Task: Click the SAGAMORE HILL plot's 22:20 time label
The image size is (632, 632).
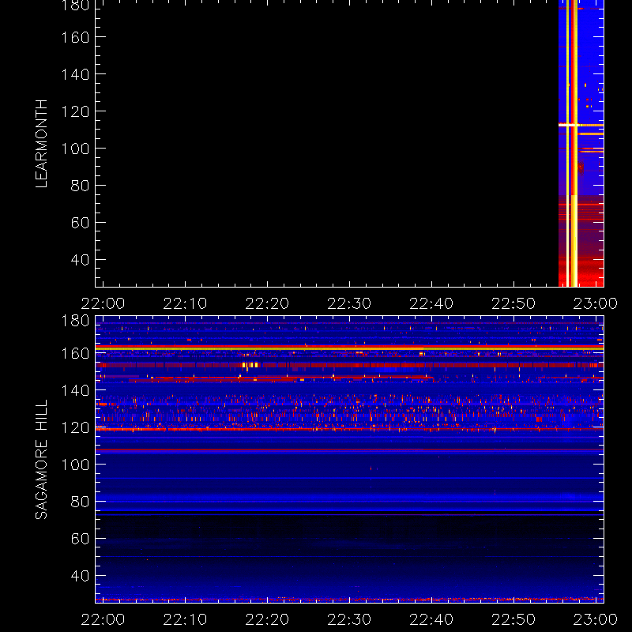Action: [267, 619]
